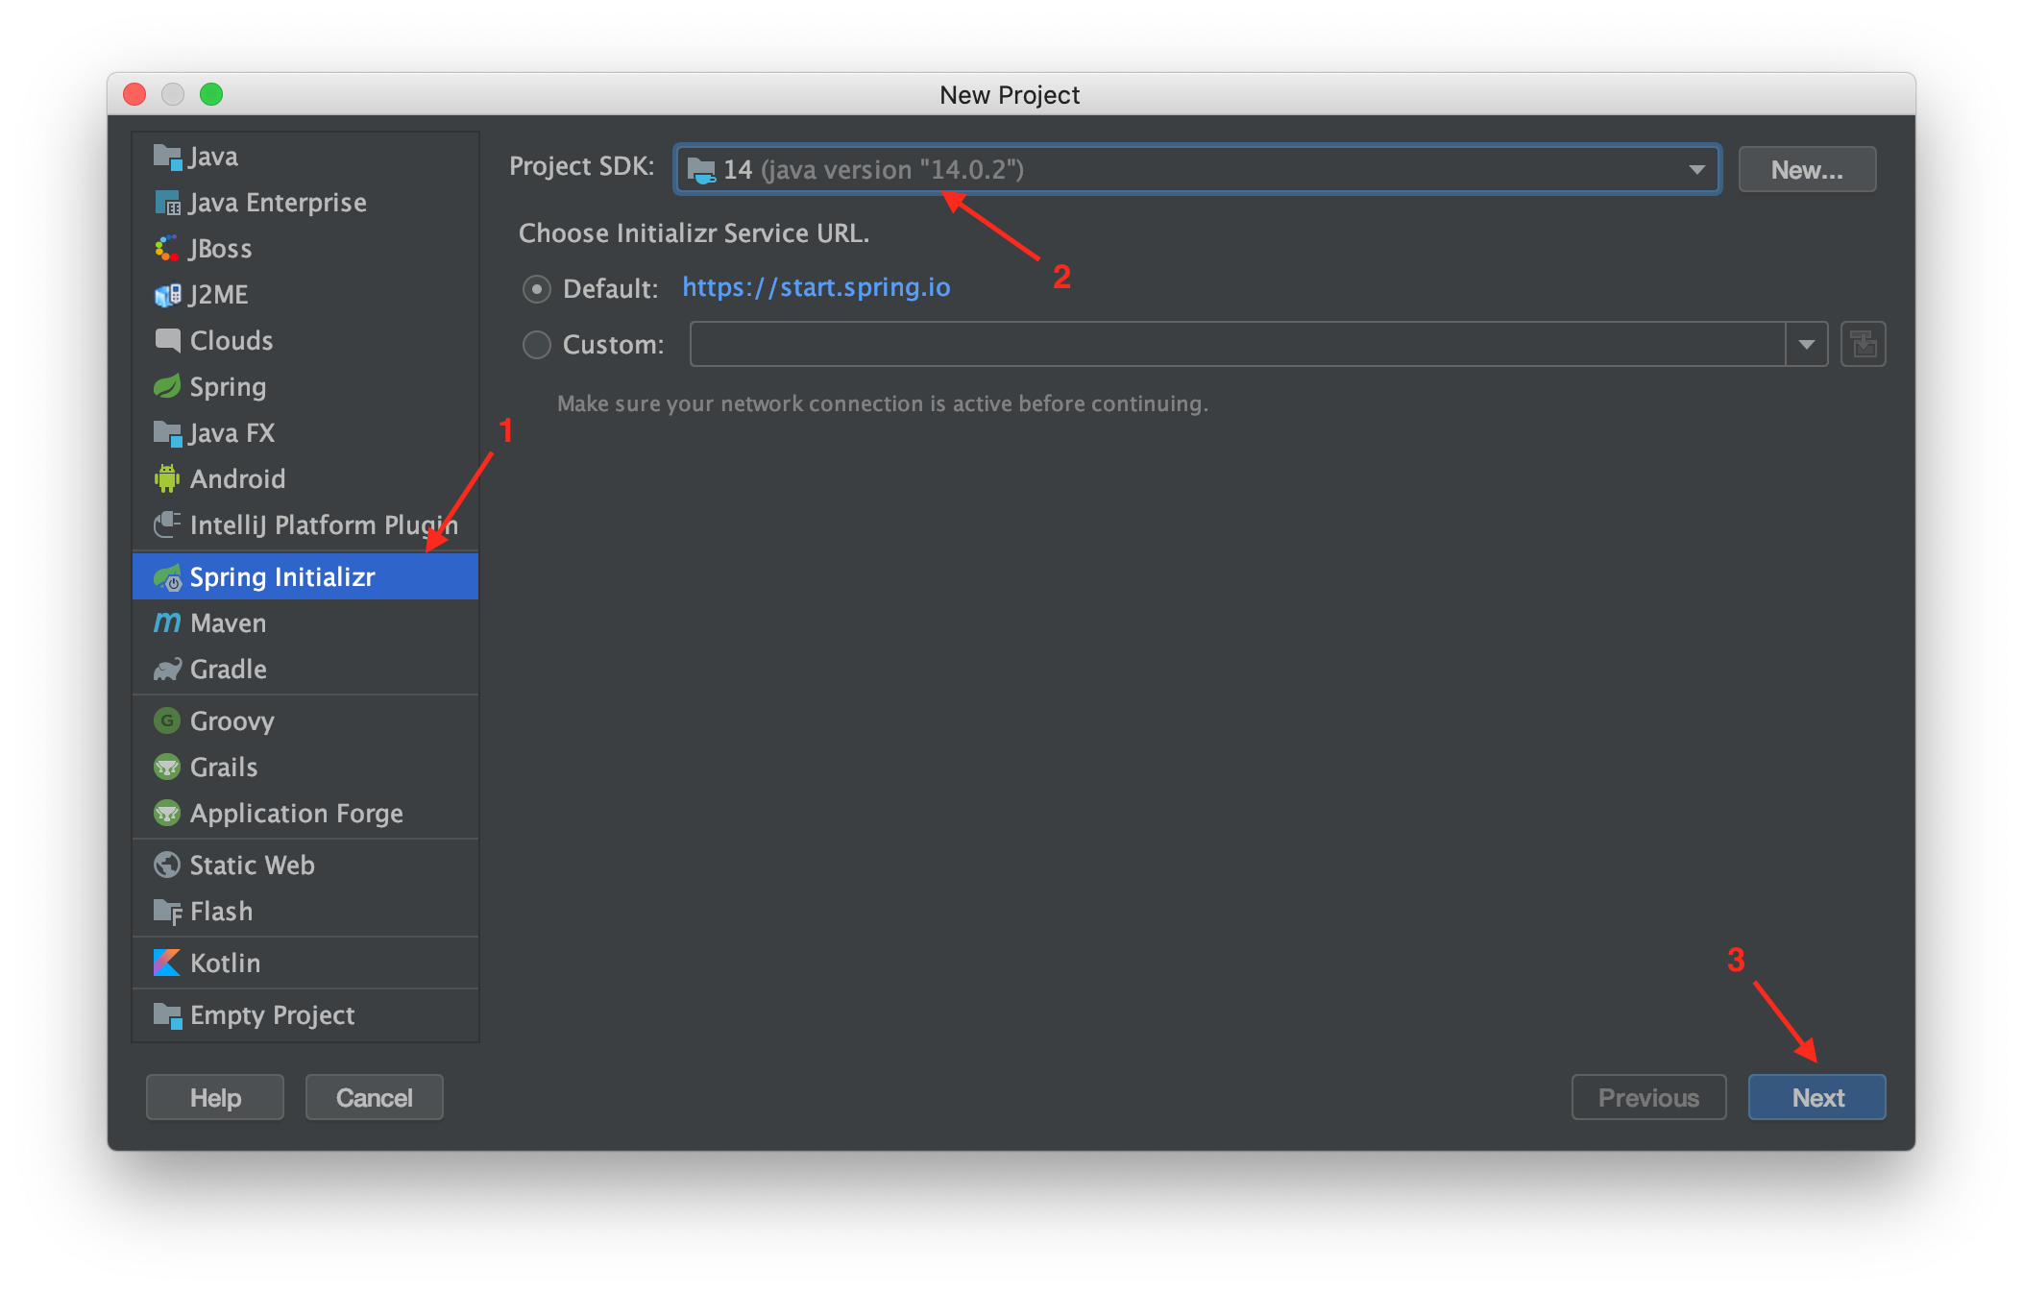This screenshot has height=1293, width=2023.
Task: Click the Grails icon
Action: 167,767
